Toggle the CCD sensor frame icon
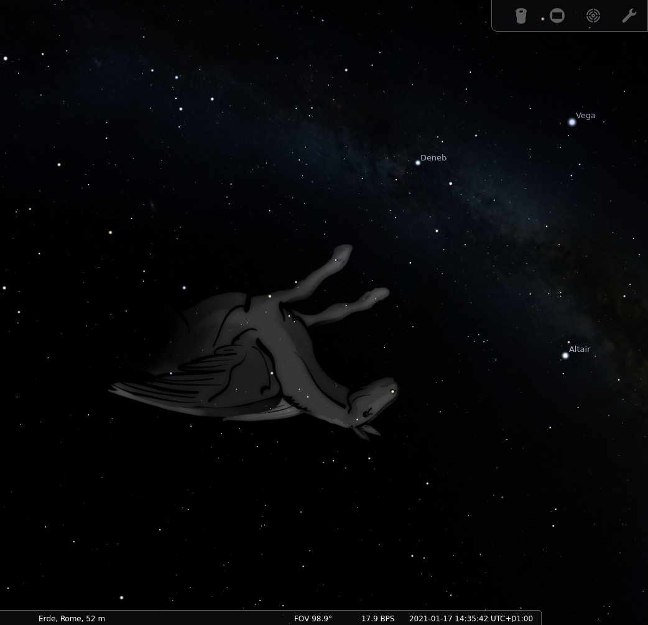648x625 pixels. coord(557,16)
